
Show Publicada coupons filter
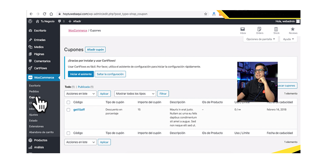[x=84, y=87]
